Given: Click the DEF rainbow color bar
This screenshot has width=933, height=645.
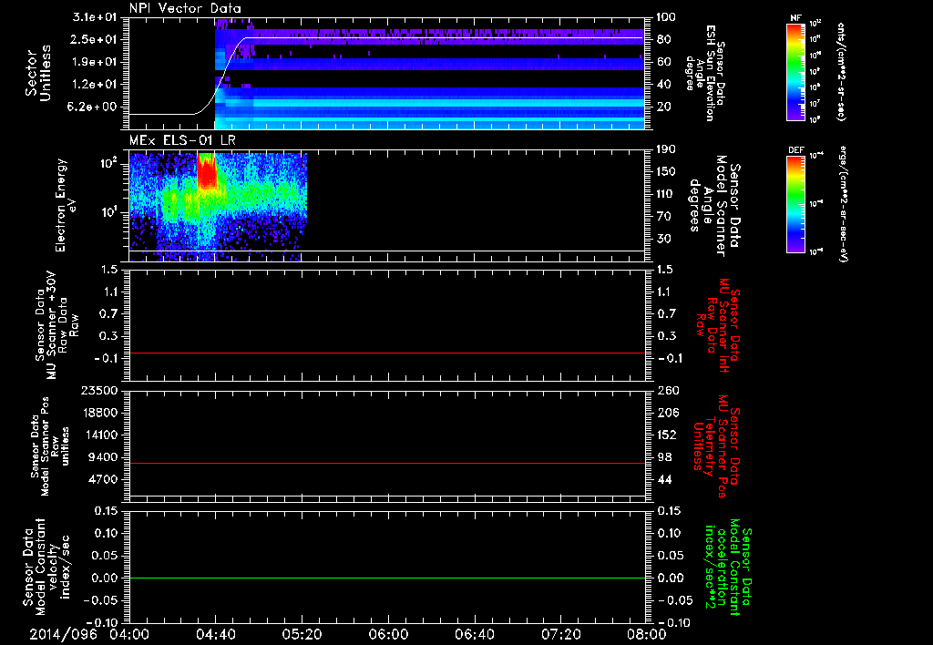Looking at the screenshot, I should (795, 205).
